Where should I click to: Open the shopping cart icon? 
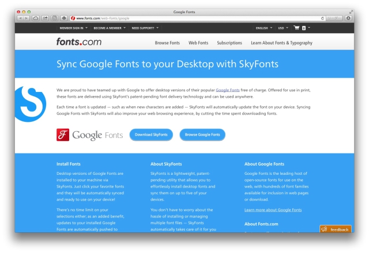[x=296, y=28]
